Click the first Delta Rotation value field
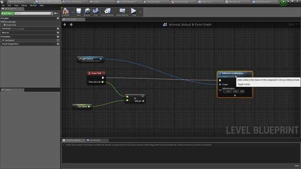Image resolution: width=301 pixels, height=169 pixels. 227,92
